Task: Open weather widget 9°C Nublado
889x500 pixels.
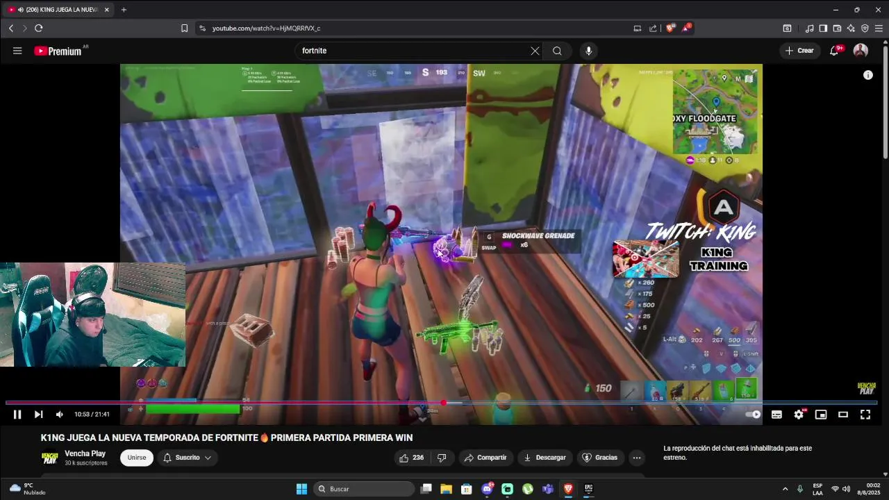Action: pyautogui.click(x=28, y=489)
